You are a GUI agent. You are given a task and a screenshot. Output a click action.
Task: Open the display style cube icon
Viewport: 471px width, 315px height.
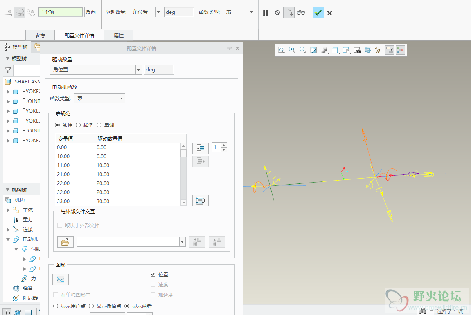335,50
